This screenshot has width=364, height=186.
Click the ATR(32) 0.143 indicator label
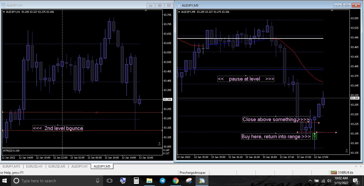click(12, 151)
